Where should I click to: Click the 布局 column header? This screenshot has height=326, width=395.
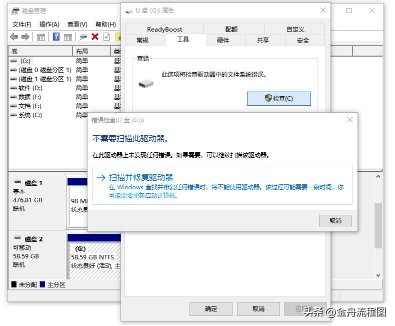(x=91, y=52)
